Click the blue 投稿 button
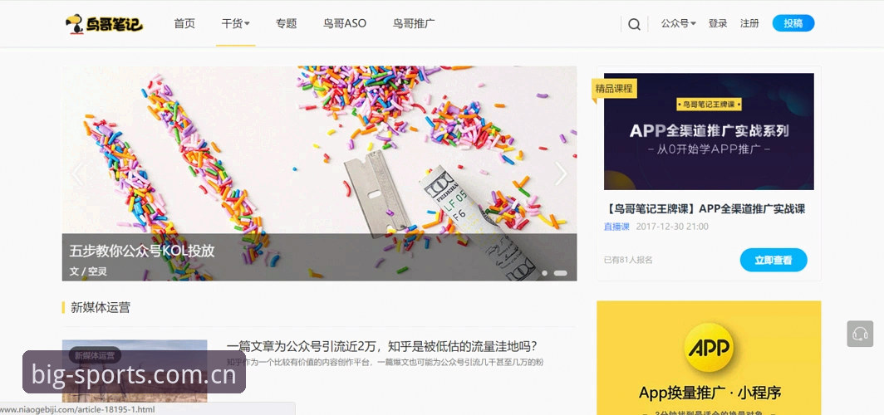884x415 pixels. coord(793,23)
